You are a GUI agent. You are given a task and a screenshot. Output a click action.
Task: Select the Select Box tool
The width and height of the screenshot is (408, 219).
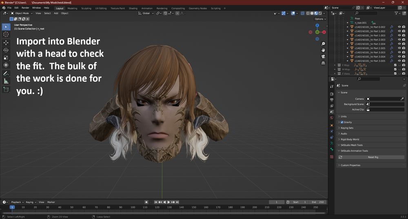point(6,27)
